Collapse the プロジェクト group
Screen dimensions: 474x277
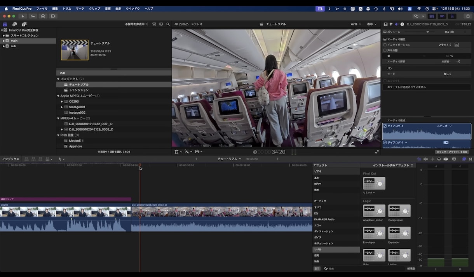click(x=58, y=79)
